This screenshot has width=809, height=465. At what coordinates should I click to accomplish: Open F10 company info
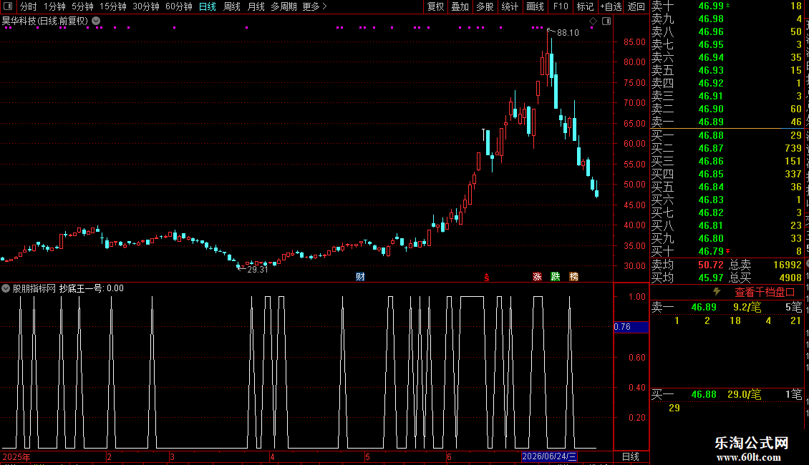click(561, 6)
